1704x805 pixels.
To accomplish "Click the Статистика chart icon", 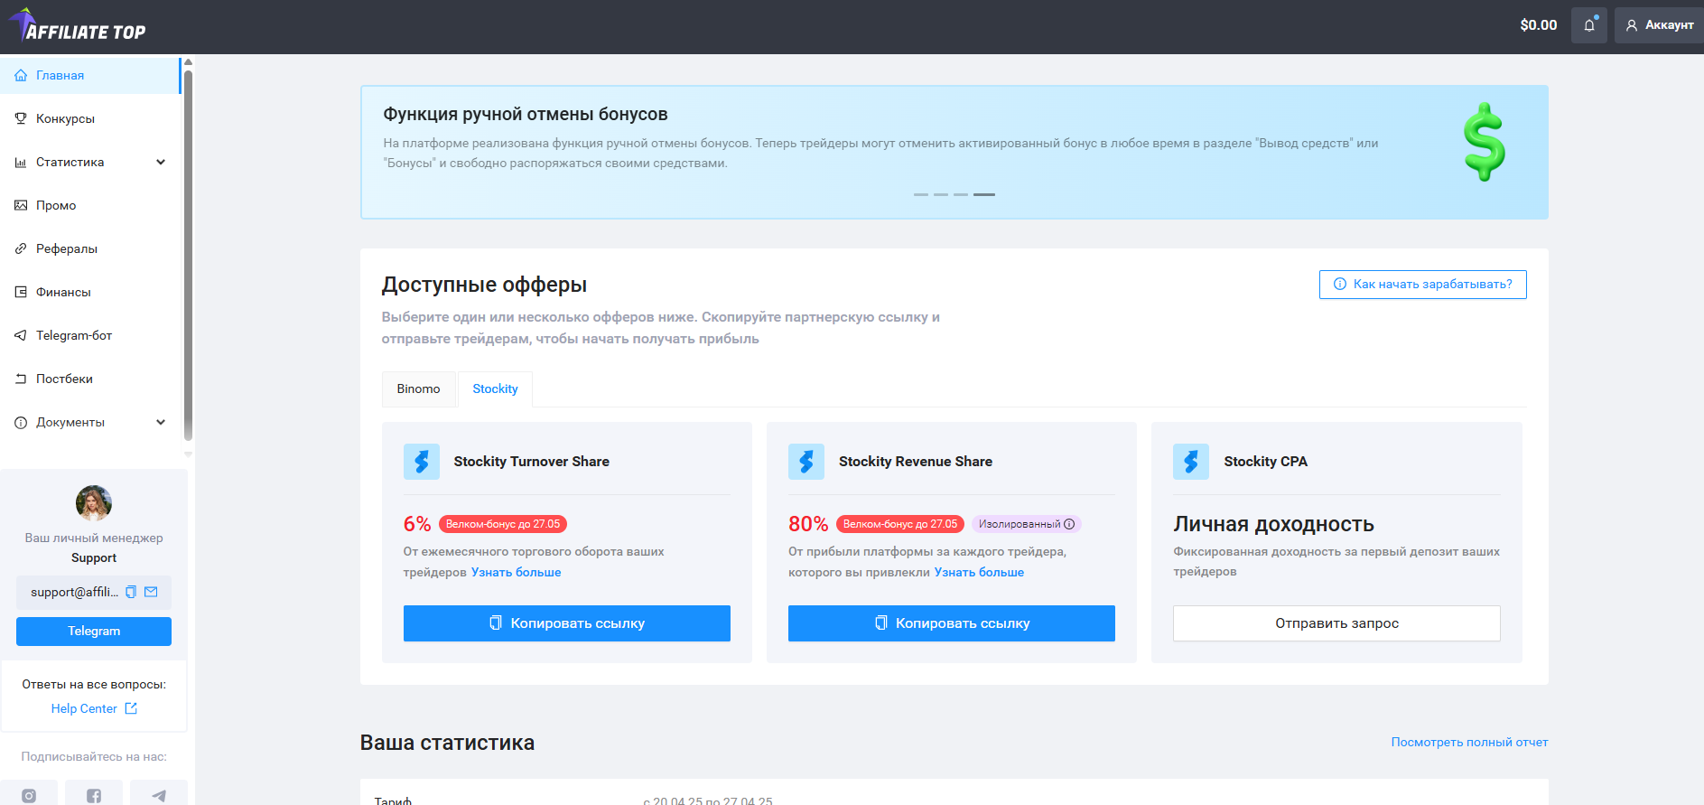I will tap(21, 162).
